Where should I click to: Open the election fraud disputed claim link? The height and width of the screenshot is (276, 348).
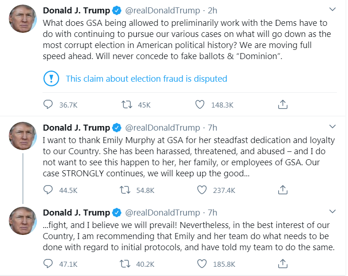click(x=147, y=78)
